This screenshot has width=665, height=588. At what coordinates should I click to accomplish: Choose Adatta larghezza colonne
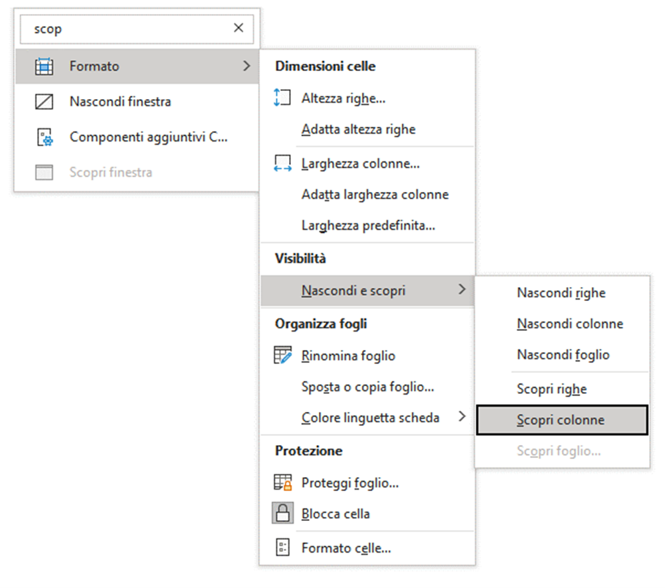(367, 194)
